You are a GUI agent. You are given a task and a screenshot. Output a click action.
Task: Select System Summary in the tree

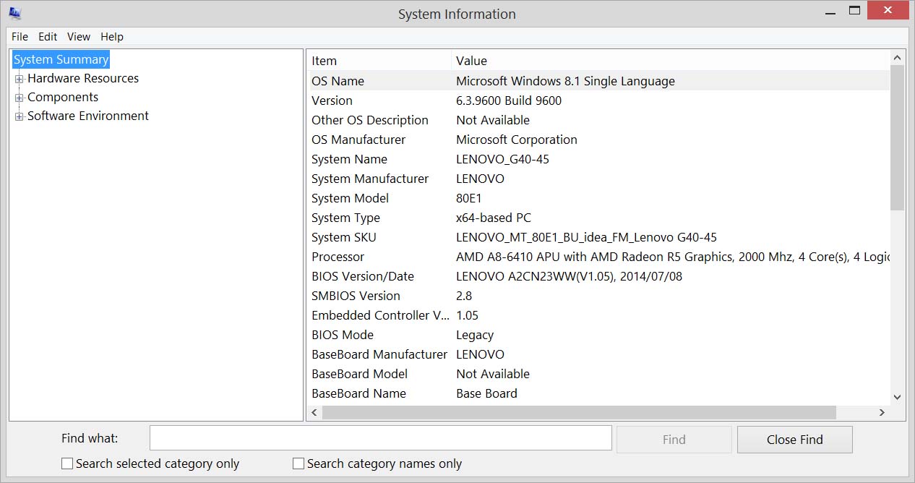click(x=61, y=59)
